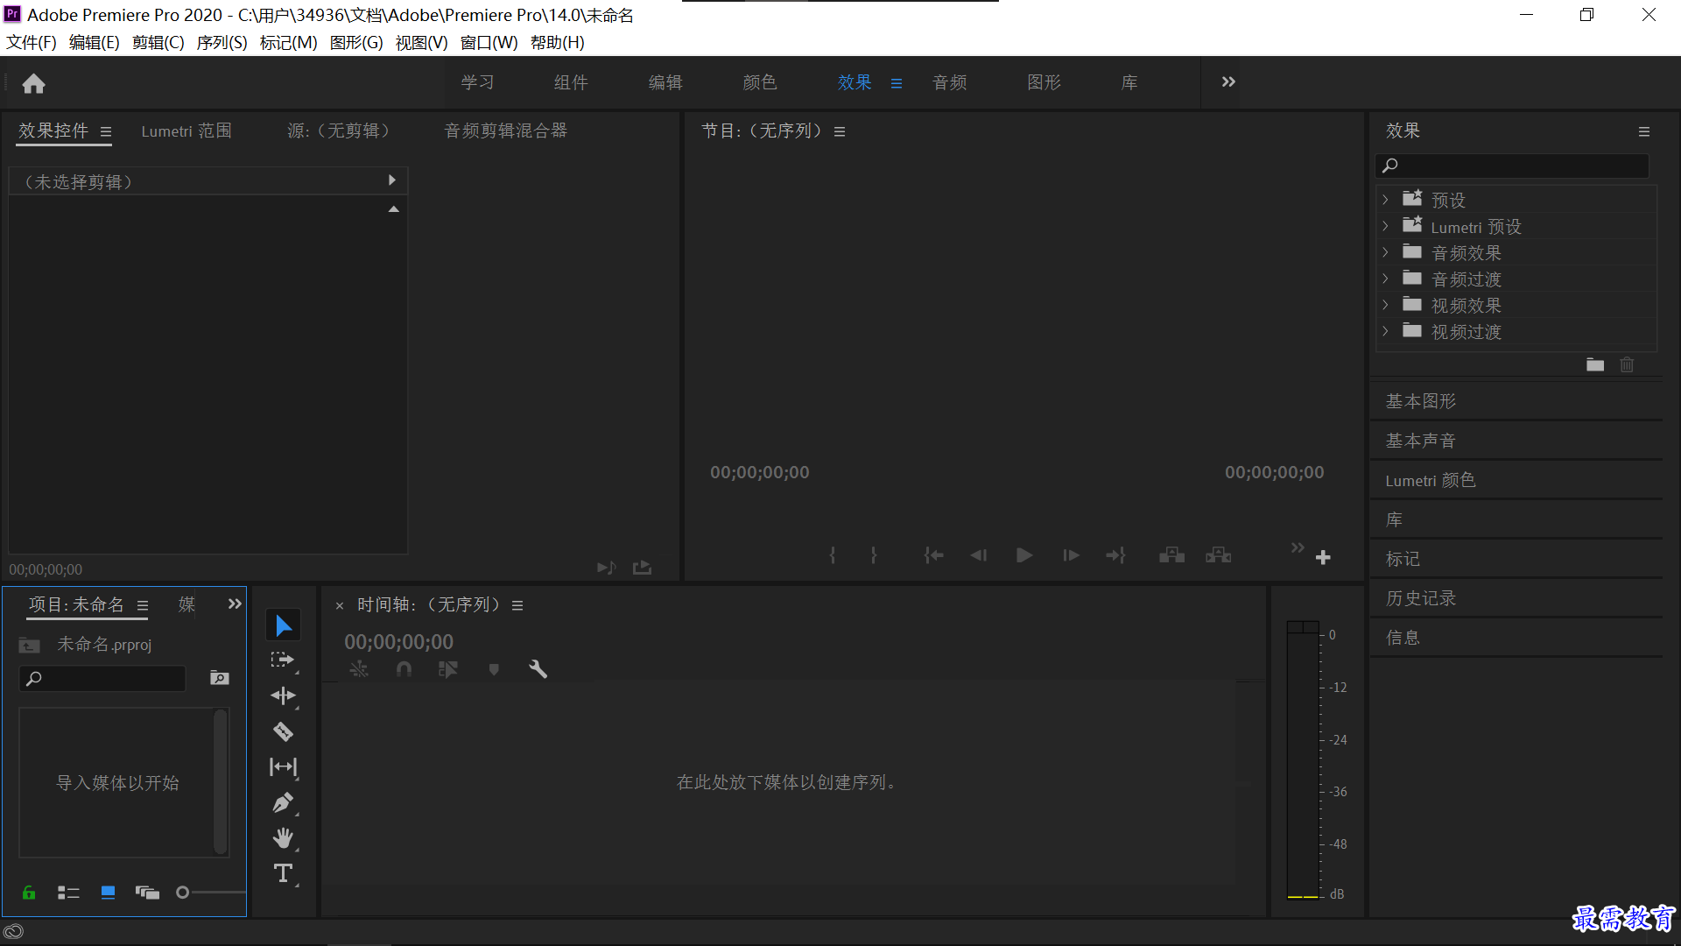Switch project panel to list view

68,893
